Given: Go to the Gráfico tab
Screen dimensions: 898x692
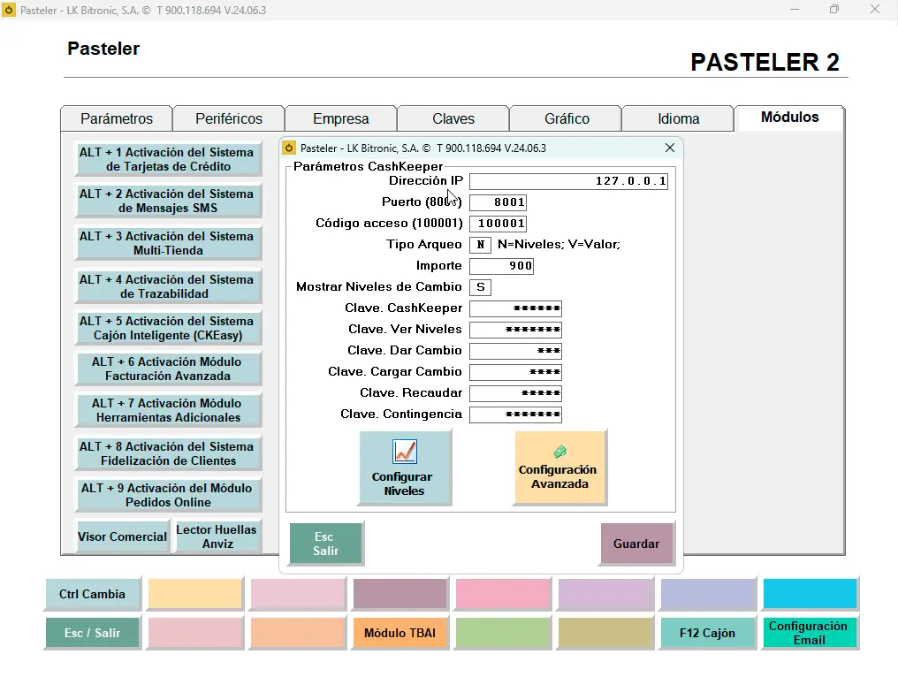Looking at the screenshot, I should 566,118.
